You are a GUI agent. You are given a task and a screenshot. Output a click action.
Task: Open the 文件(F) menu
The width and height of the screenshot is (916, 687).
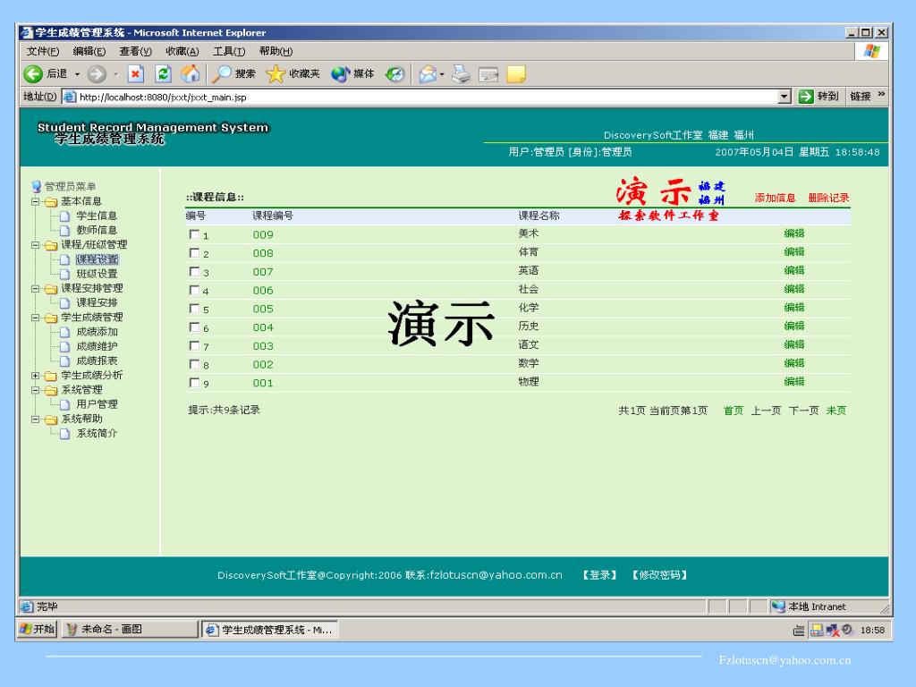tap(43, 51)
